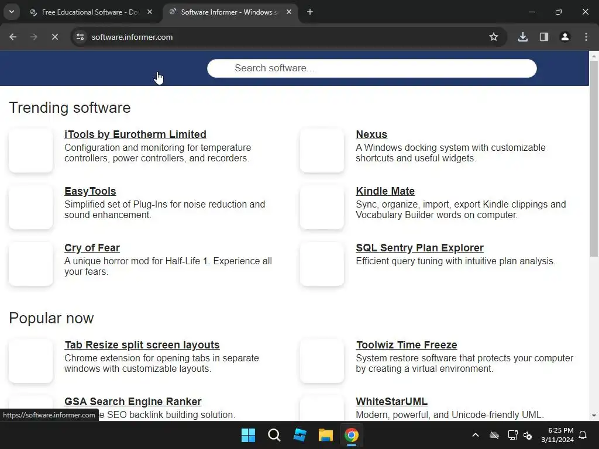Screen dimensions: 599x449
Task: Click the scrollbar up arrow
Action: click(594, 56)
